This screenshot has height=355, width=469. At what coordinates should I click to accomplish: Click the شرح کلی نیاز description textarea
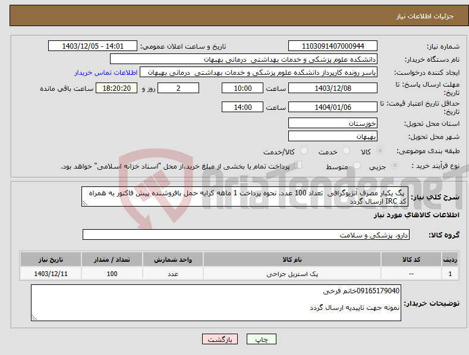click(245, 196)
